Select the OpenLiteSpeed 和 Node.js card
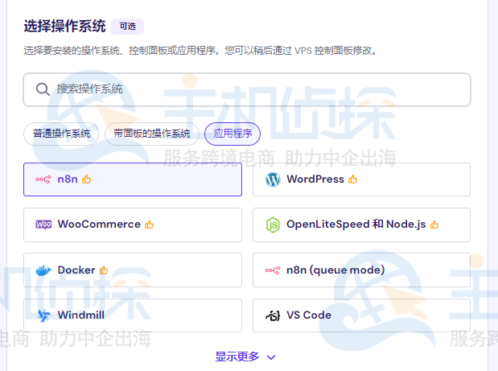The width and height of the screenshot is (498, 371). click(x=361, y=225)
